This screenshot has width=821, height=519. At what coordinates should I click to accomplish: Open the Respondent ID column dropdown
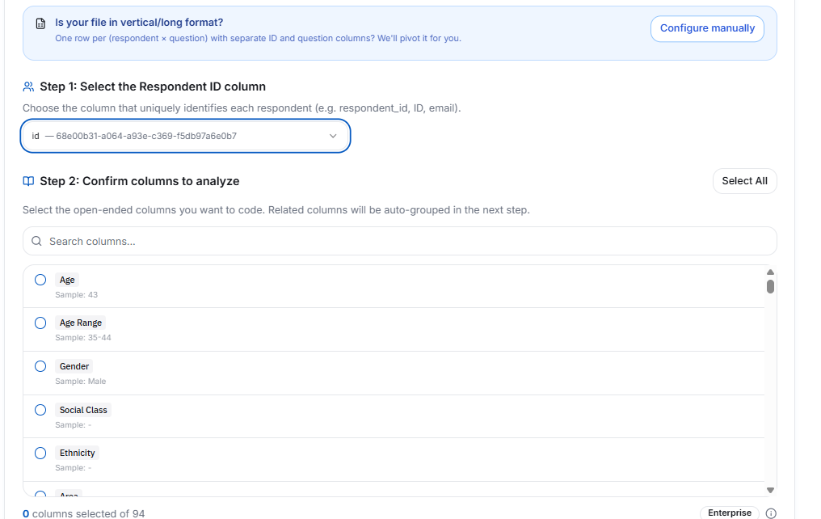[185, 136]
